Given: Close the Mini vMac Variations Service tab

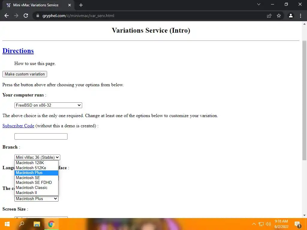Looking at the screenshot, I should pos(70,5).
